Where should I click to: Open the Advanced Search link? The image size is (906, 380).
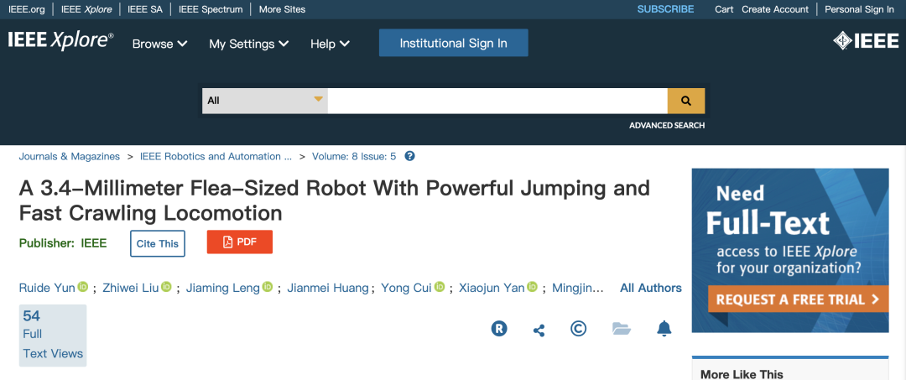click(667, 126)
